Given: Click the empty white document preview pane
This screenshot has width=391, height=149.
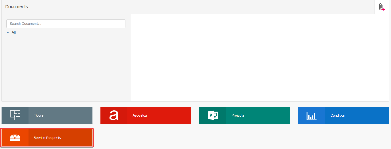Looking at the screenshot, I should pyautogui.click(x=259, y=58).
